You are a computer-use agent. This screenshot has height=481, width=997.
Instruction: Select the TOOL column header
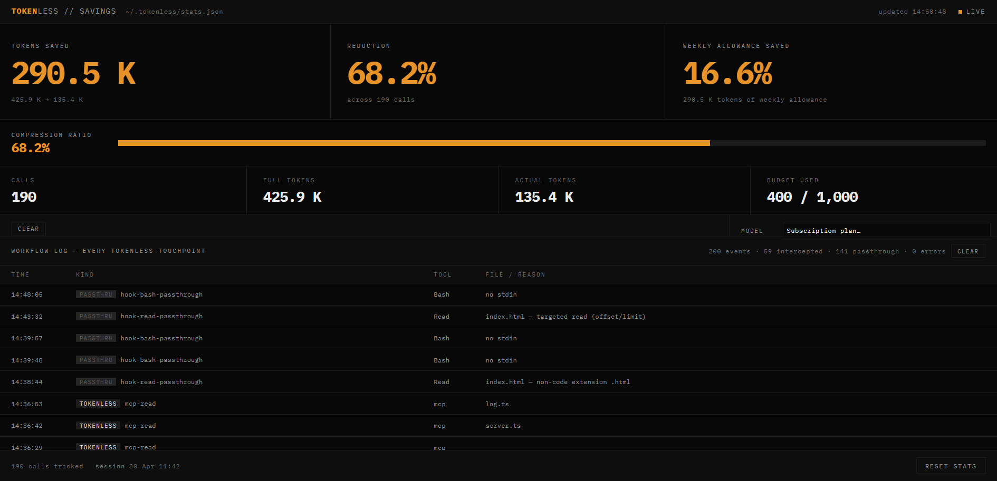443,274
